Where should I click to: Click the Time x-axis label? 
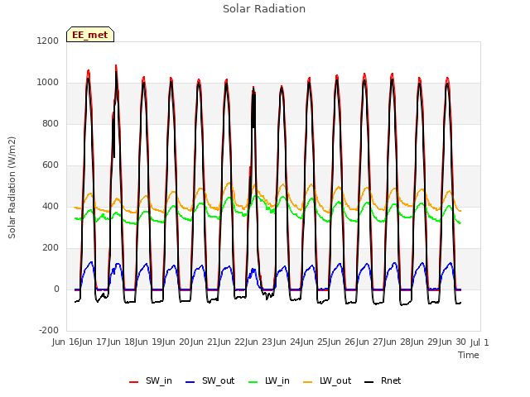click(x=469, y=355)
